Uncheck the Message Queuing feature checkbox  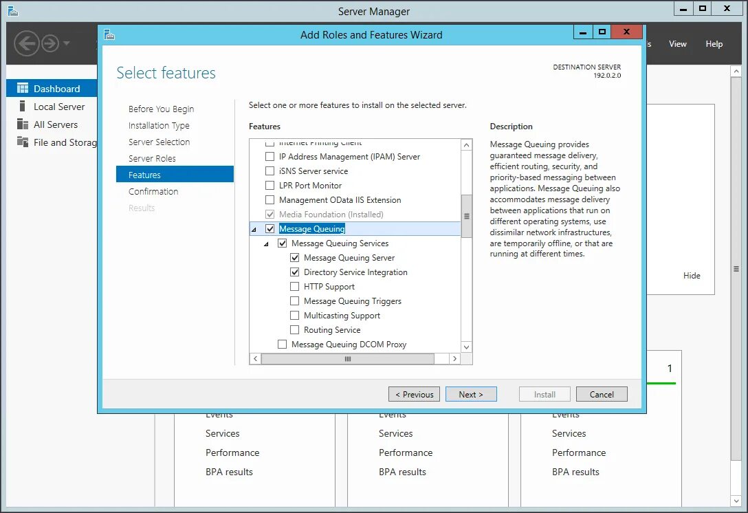point(270,228)
